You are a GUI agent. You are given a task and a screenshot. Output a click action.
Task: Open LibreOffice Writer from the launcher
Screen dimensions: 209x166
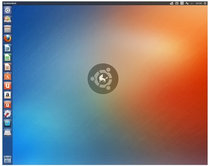click(x=7, y=48)
